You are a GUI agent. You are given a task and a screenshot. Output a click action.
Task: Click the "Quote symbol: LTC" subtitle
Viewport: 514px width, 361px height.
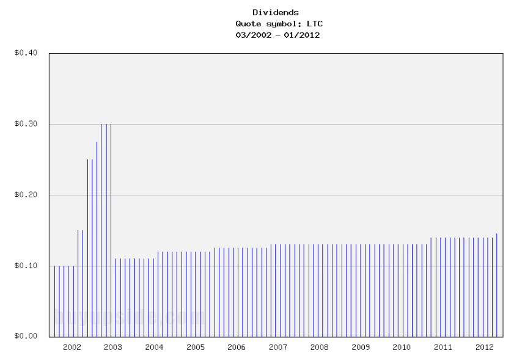pos(279,24)
